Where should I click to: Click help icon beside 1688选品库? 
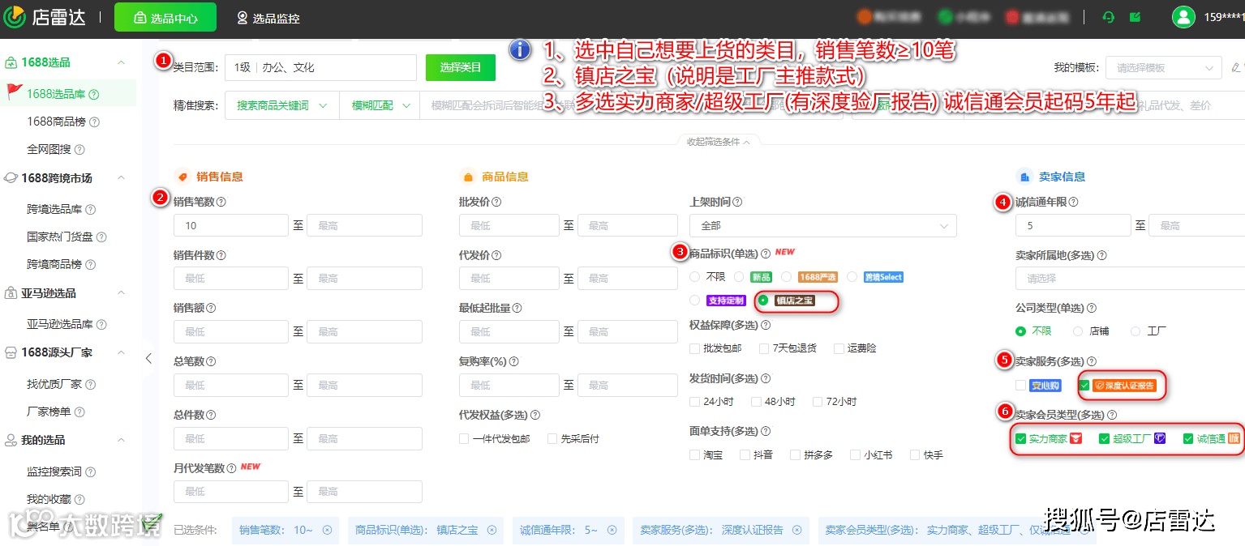click(94, 95)
